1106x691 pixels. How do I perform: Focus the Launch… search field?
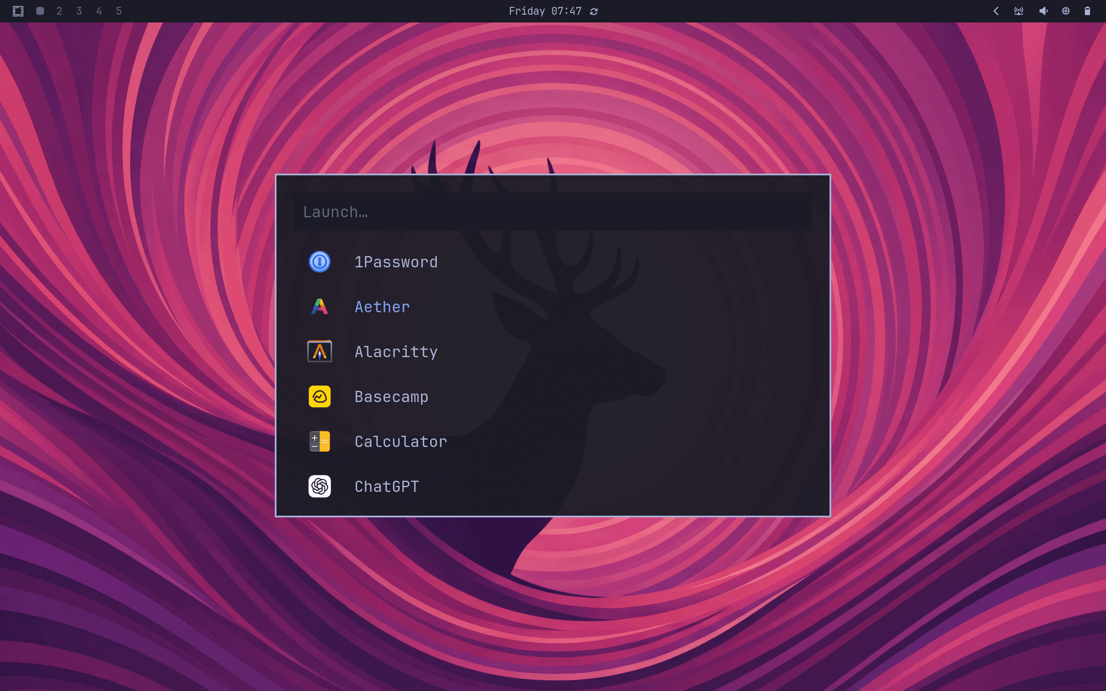(553, 212)
